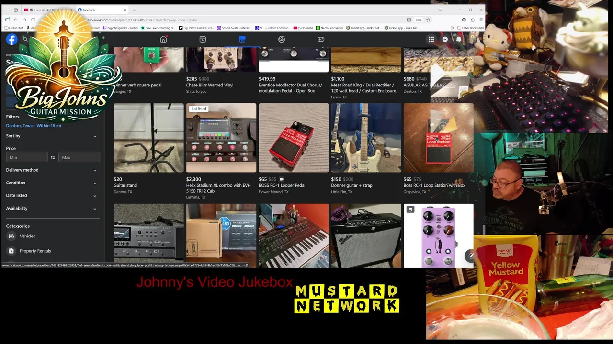
Task: Click the Just listed badge
Action: click(199, 109)
